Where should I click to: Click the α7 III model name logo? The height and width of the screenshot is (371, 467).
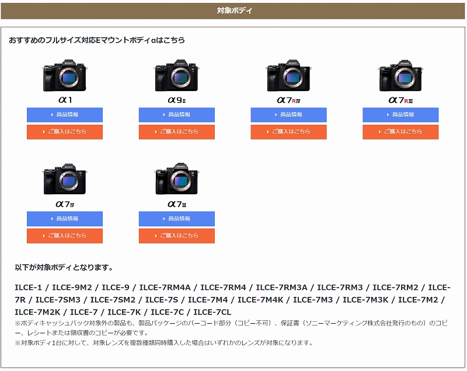[177, 204]
